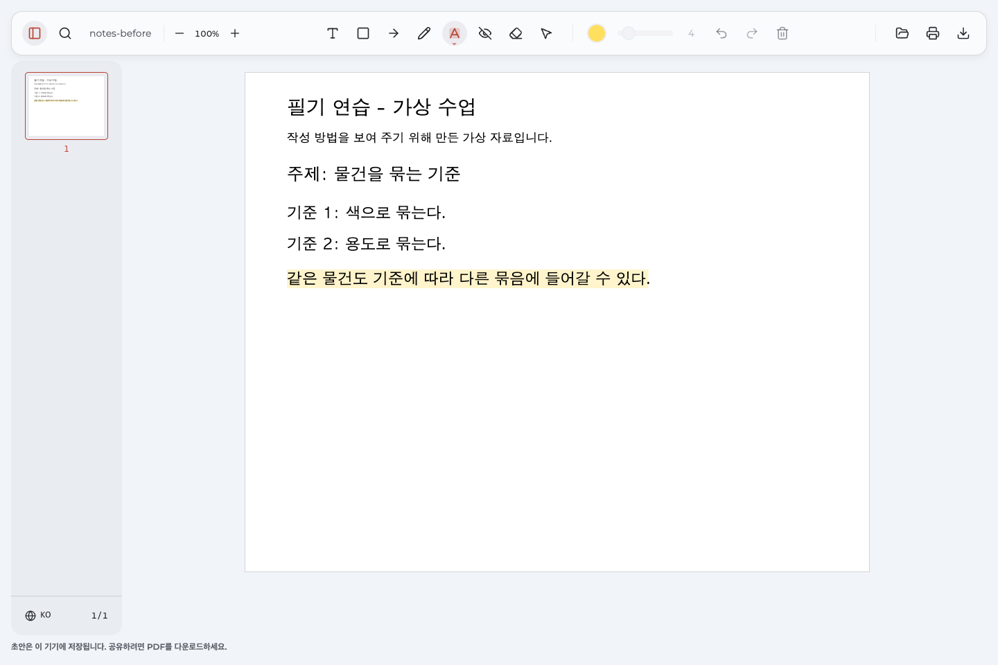Image resolution: width=998 pixels, height=665 pixels.
Task: Print the document
Action: 933,33
